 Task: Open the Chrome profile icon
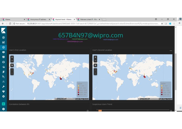(156, 19)
